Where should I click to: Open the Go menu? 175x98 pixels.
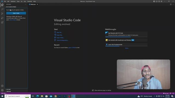click(22, 1)
